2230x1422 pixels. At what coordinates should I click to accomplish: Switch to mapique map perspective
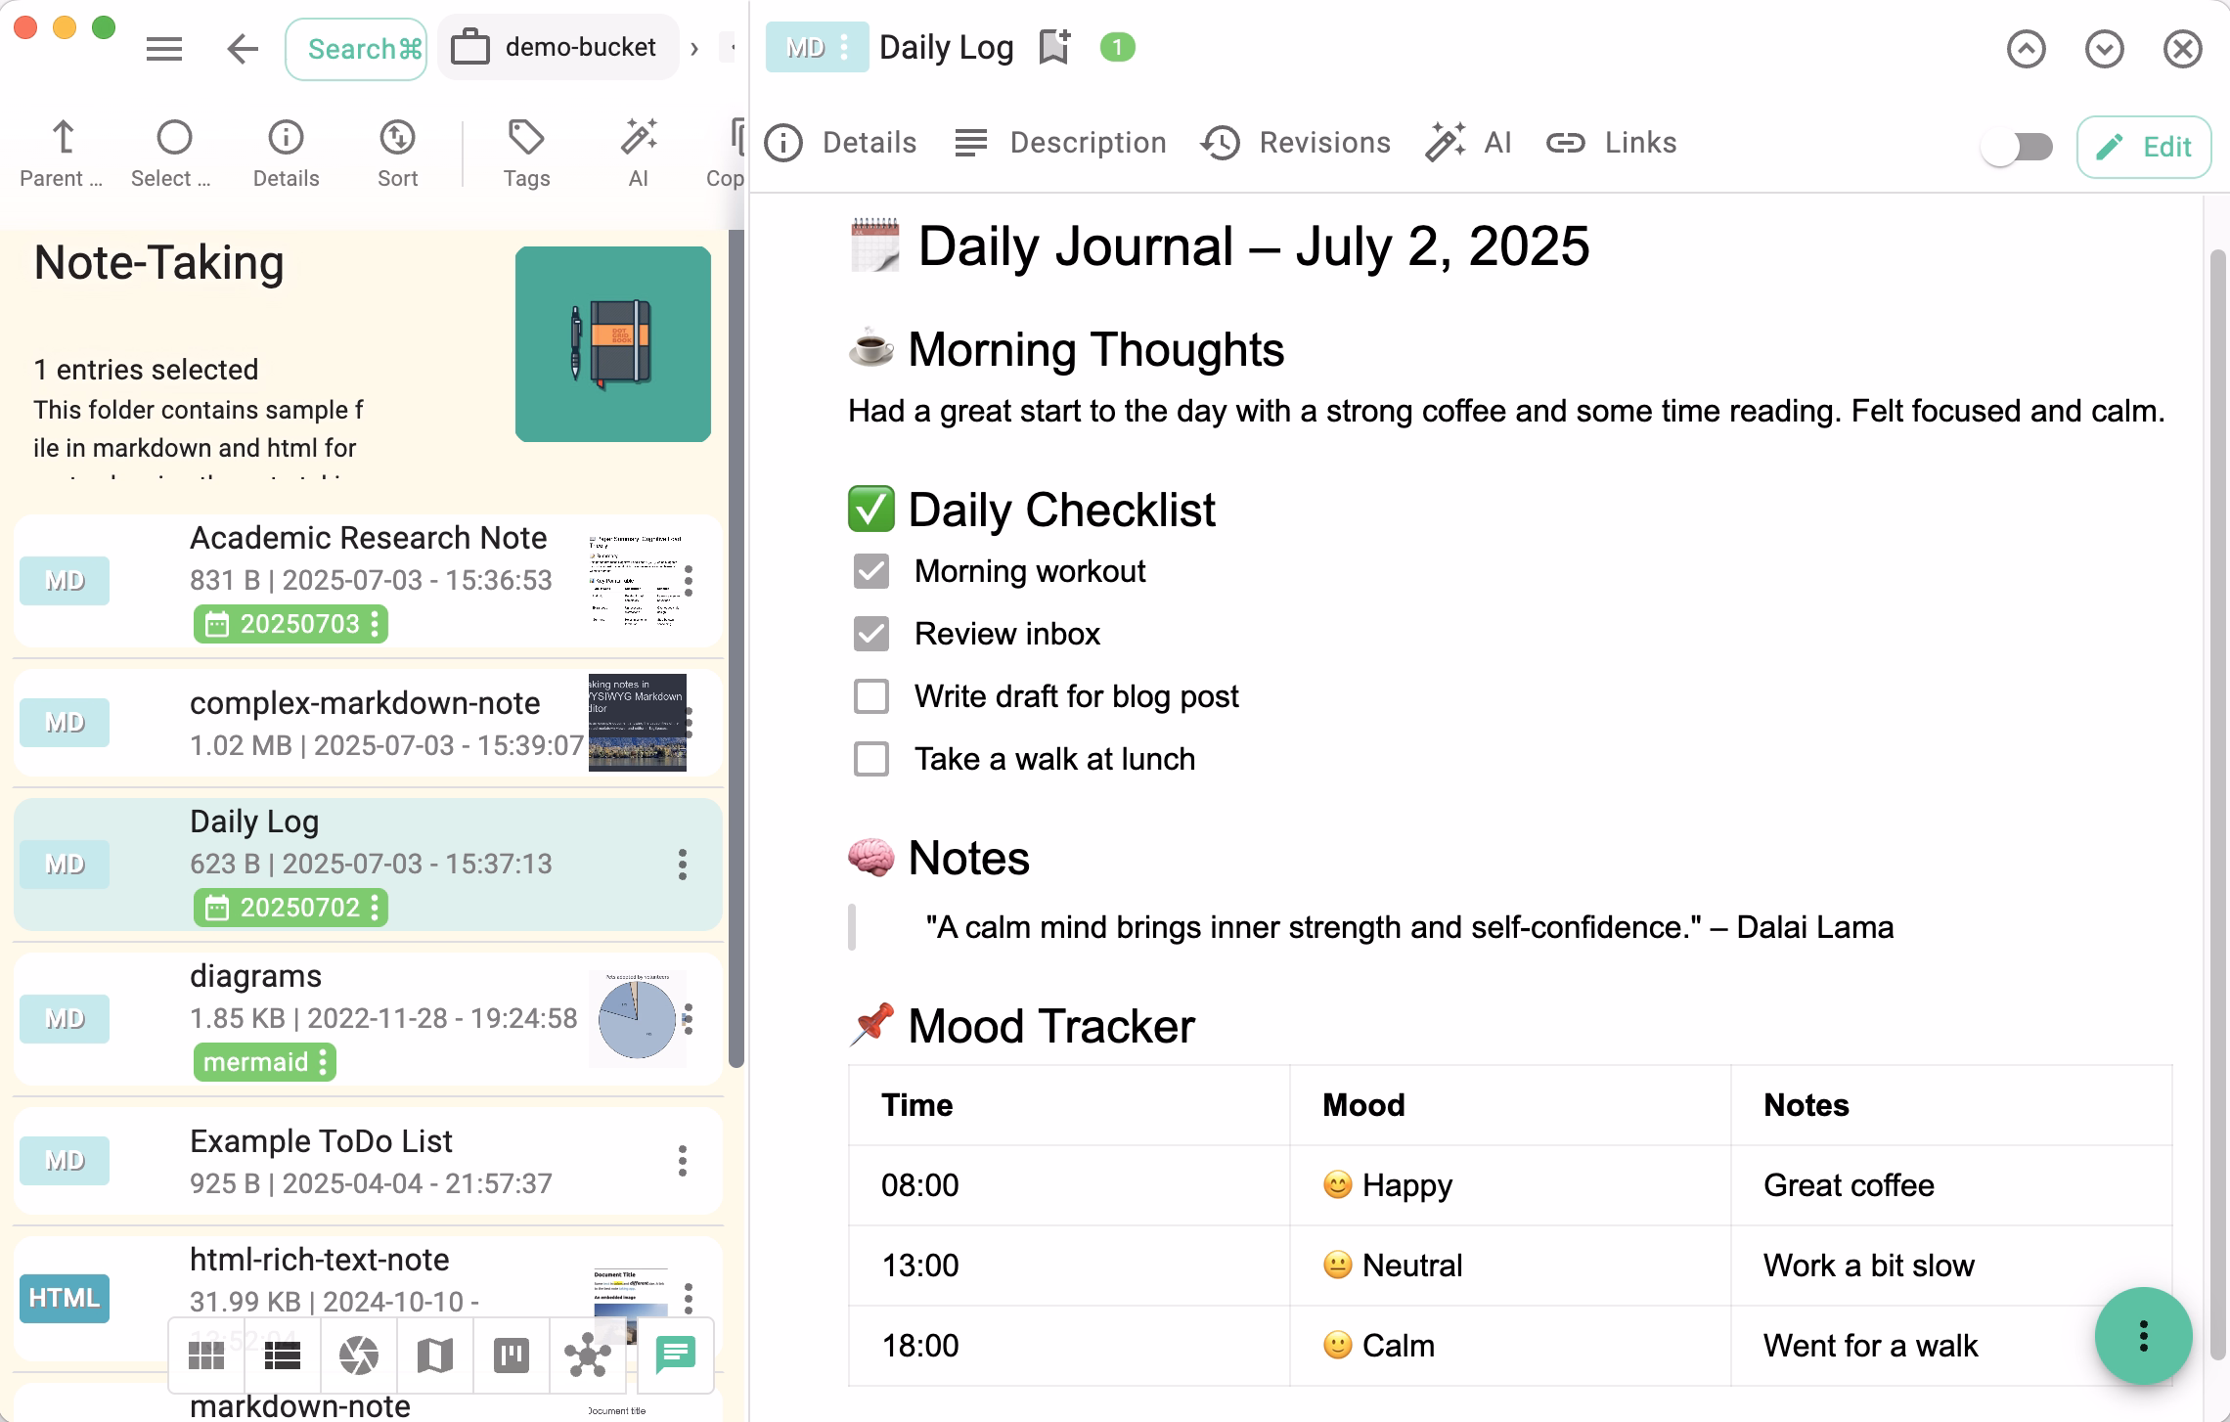[x=435, y=1355]
